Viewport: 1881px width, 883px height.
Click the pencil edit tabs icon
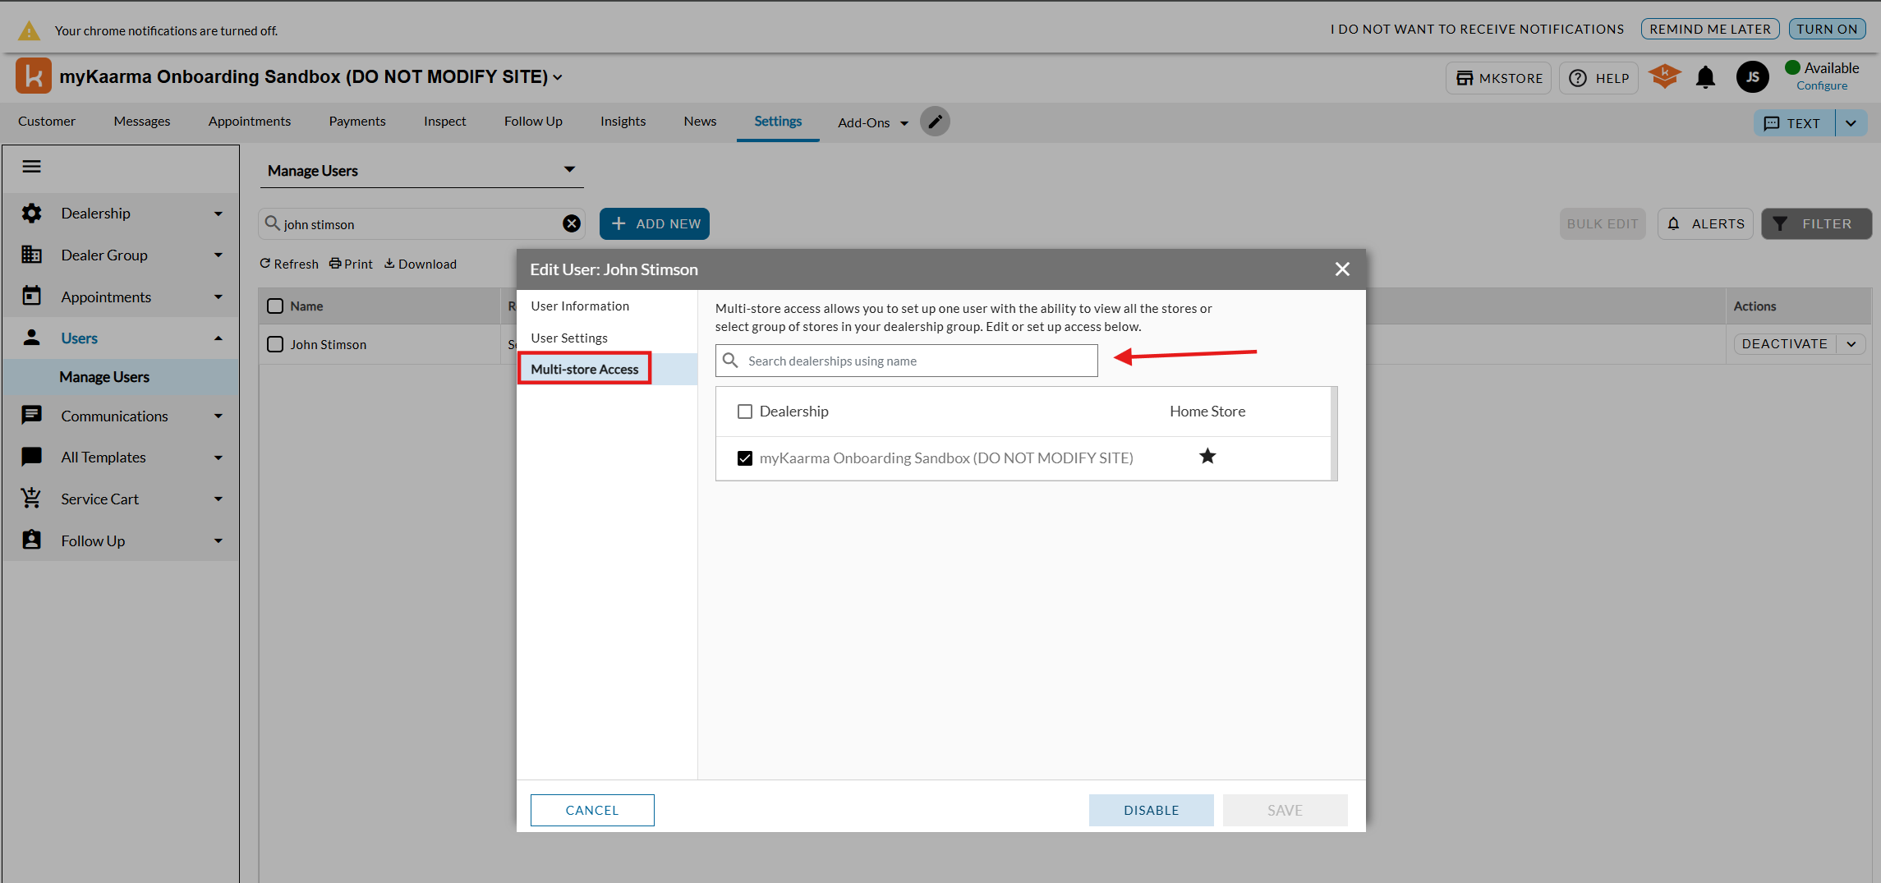(935, 122)
